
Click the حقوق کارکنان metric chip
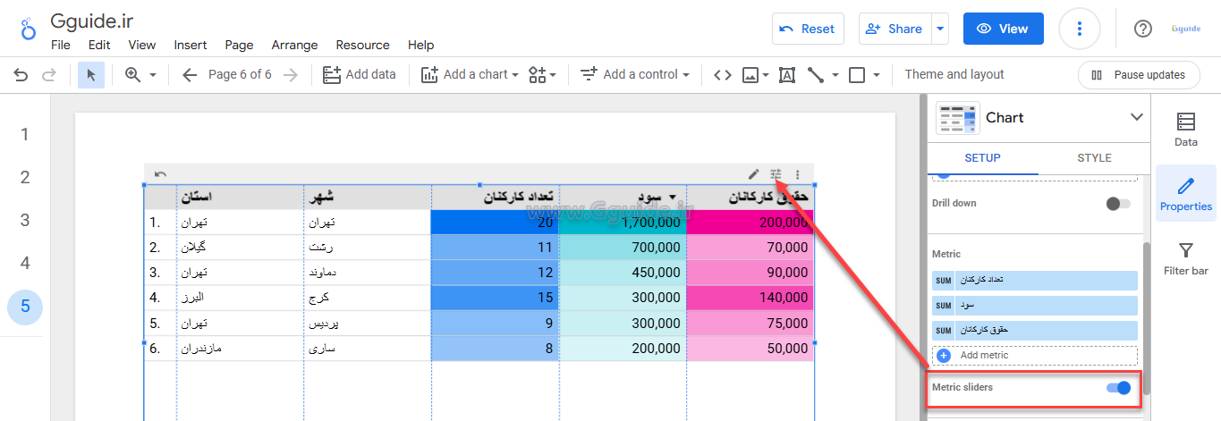1035,331
